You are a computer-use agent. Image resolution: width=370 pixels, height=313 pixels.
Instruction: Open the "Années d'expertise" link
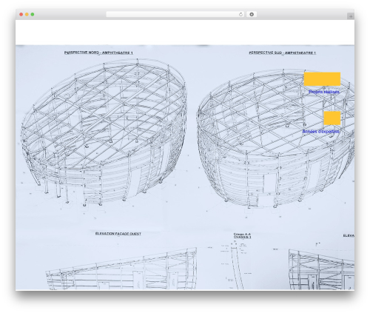coord(321,132)
